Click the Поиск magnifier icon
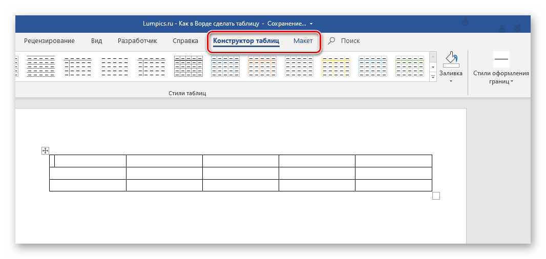 332,41
